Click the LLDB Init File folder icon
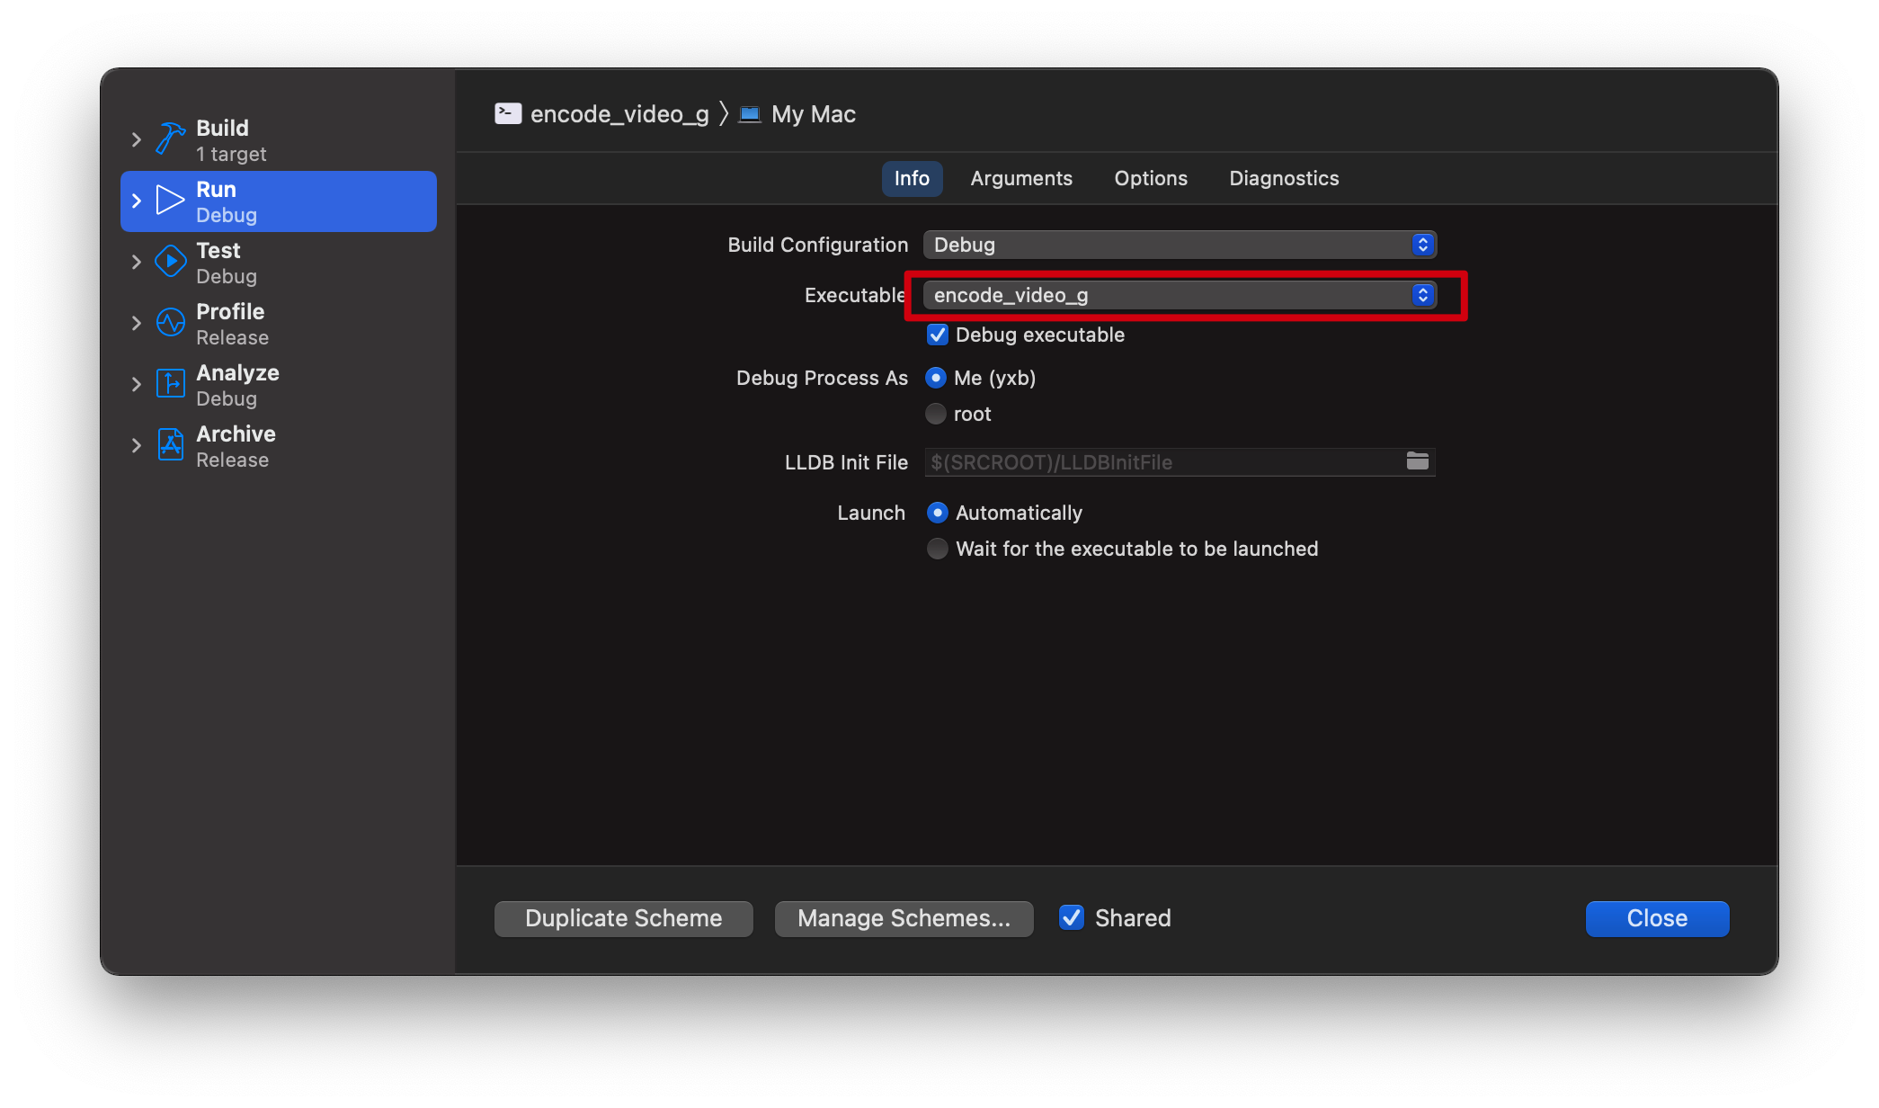 [1418, 461]
